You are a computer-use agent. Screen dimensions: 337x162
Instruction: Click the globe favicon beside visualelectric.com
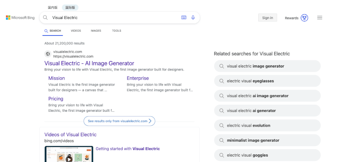point(48,54)
